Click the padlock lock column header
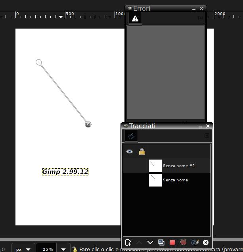This screenshot has width=243, height=252. (142, 151)
